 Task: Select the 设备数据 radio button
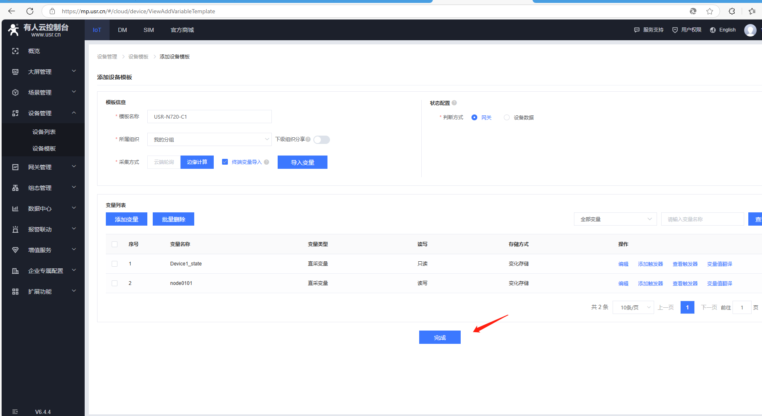pyautogui.click(x=506, y=117)
